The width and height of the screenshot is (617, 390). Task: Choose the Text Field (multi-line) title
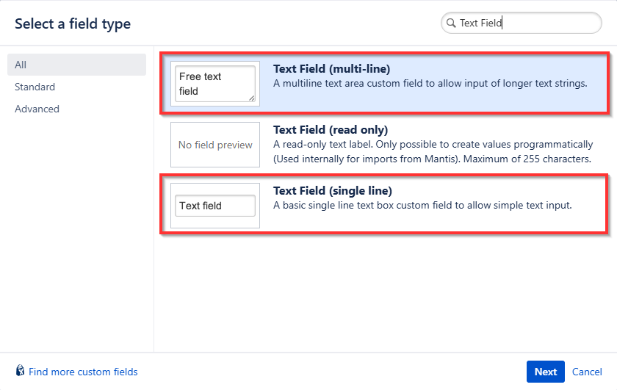(331, 69)
